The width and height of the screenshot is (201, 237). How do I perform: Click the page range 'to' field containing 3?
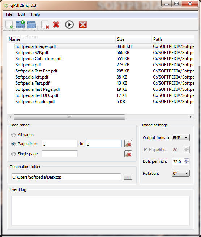coord(104,144)
